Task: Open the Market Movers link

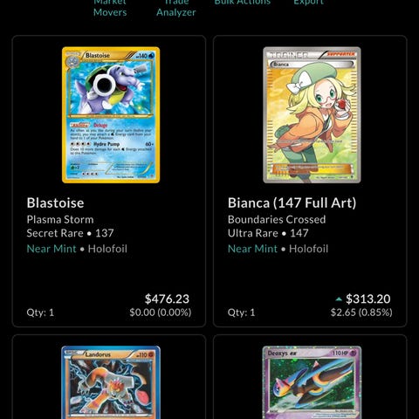Action: pyautogui.click(x=110, y=8)
